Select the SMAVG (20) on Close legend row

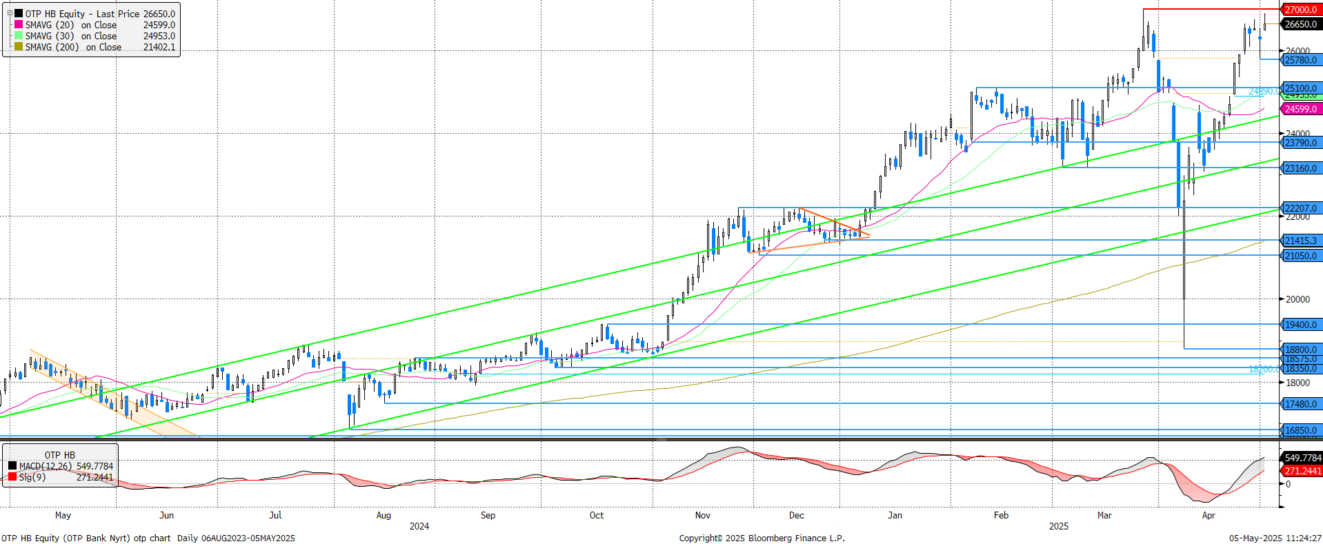pyautogui.click(x=94, y=25)
